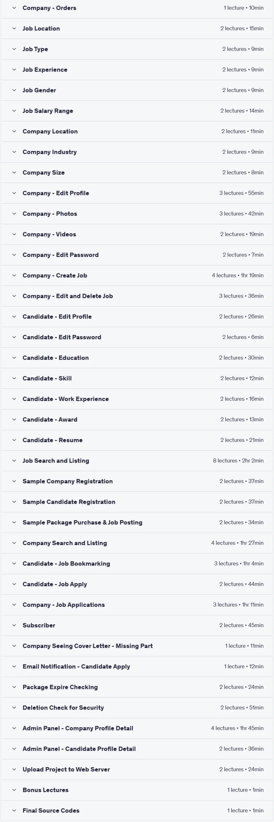Expand the Final Source Codes section
Screen dimensions: 274x822
coord(137,810)
